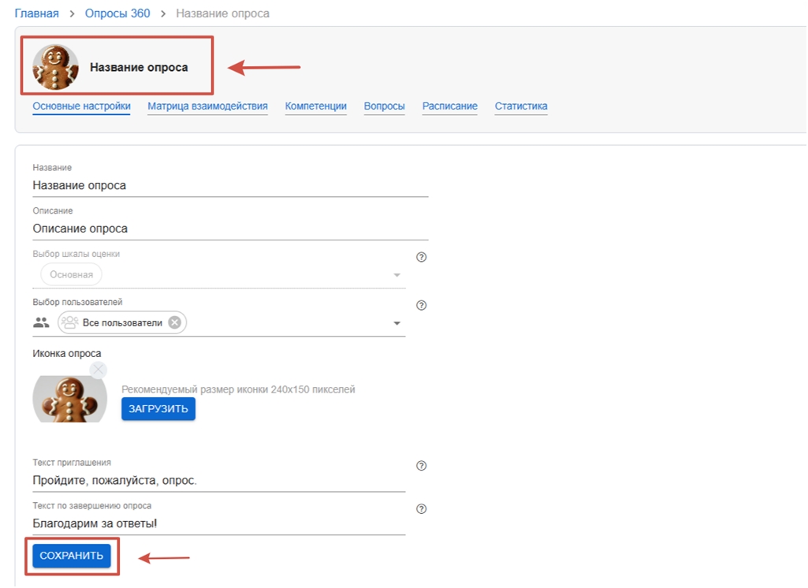Image resolution: width=808 pixels, height=588 pixels.
Task: Go to the 'Вопросы' tab
Action: (384, 106)
